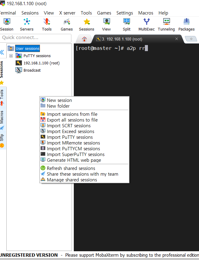Select Import PuTTYCM sessions
The height and width of the screenshot is (260, 199).
(84, 149)
